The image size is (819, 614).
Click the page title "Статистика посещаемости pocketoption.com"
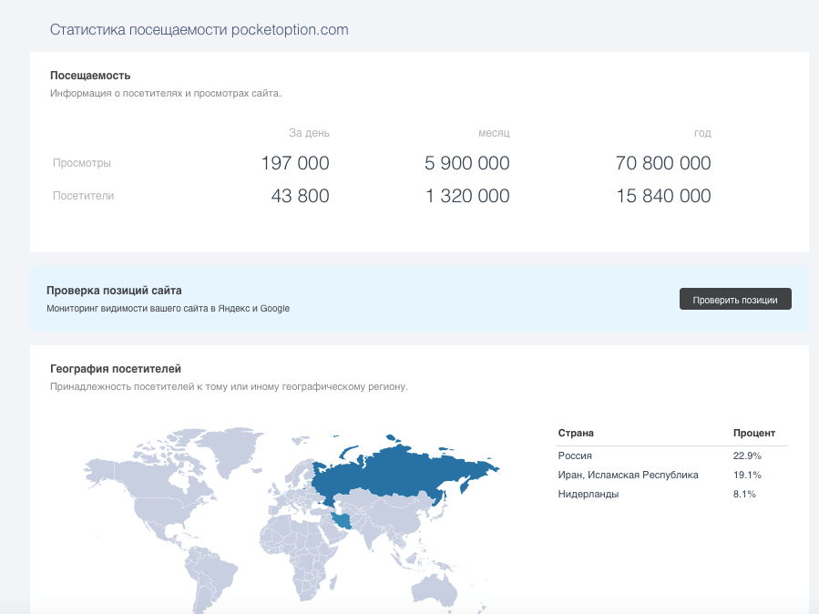(199, 30)
